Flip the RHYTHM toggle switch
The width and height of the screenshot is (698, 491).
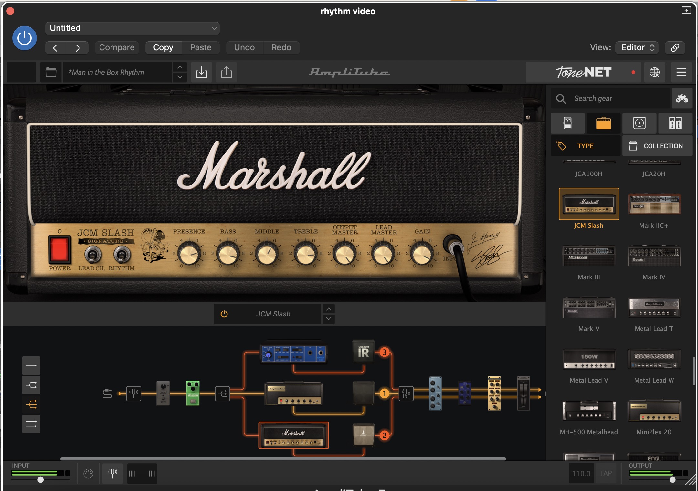pos(122,255)
